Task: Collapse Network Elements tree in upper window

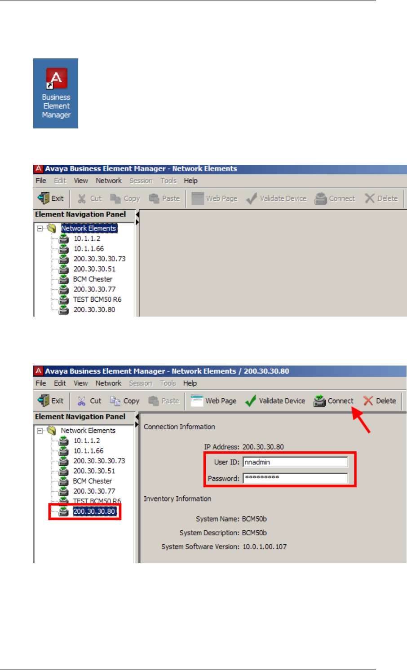Action: click(x=40, y=228)
